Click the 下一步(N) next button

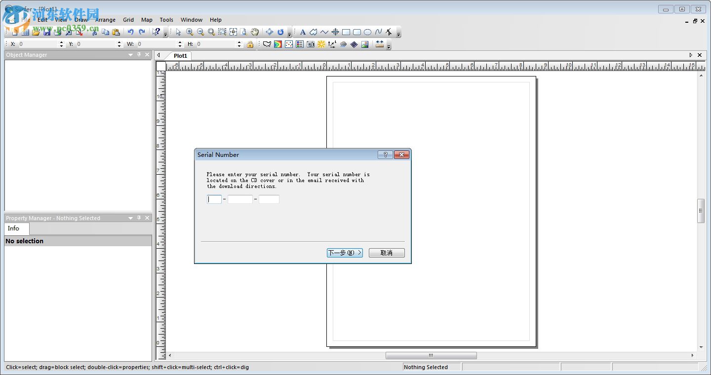coord(345,253)
